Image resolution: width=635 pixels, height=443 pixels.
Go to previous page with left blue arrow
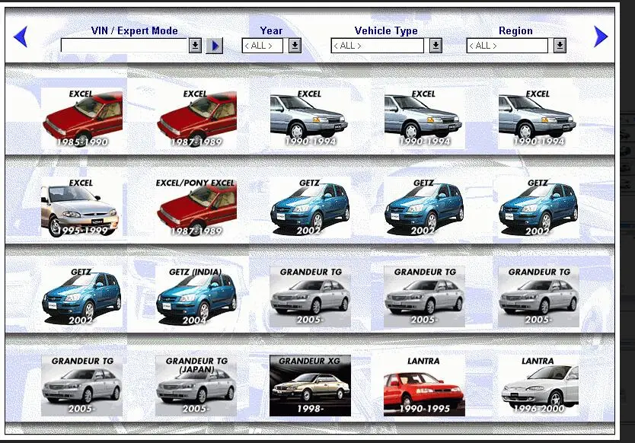click(21, 37)
